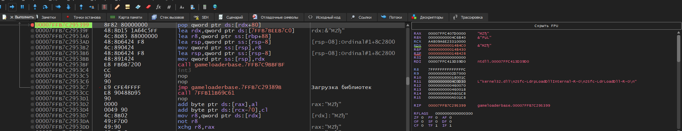Click the Скрыть FPU button
682x131 pixels.
click(546, 26)
